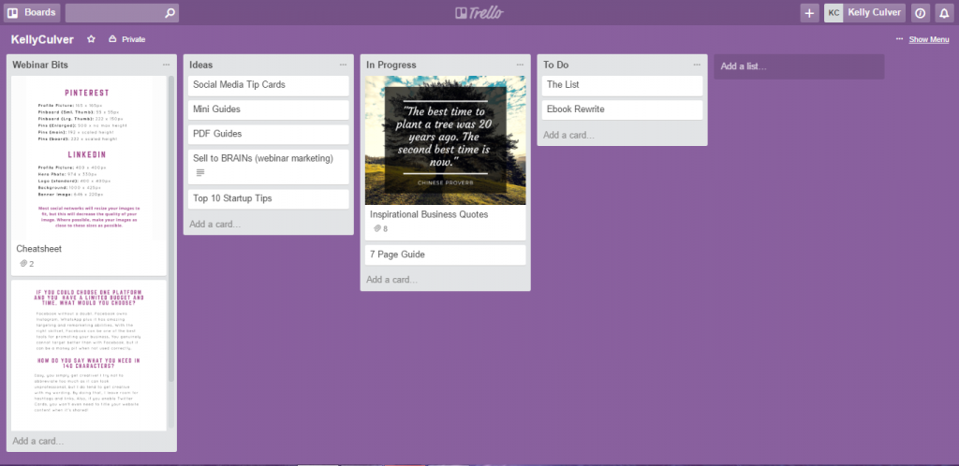Click ellipsis icon beside Show Menu
The image size is (959, 466).
pyautogui.click(x=899, y=38)
